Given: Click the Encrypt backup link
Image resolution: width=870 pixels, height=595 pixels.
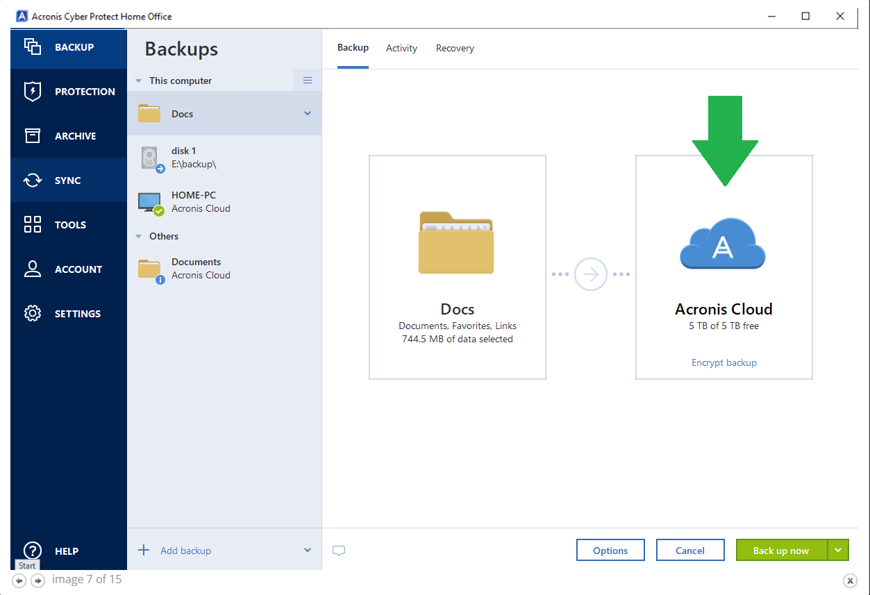Looking at the screenshot, I should coord(723,363).
